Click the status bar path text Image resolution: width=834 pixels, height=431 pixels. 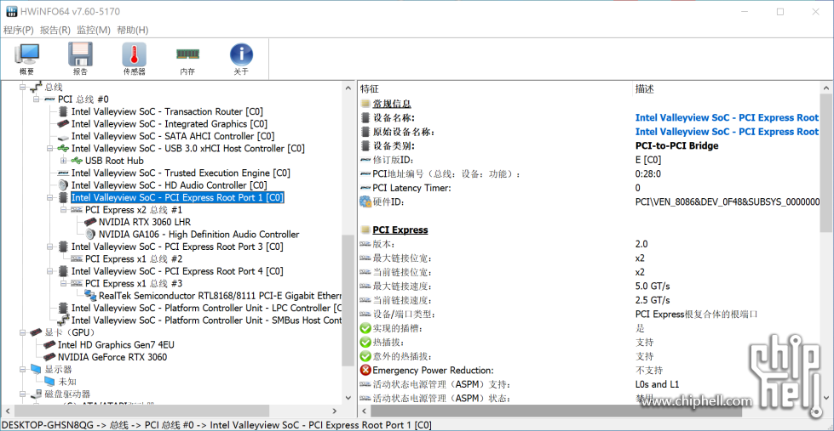[216, 425]
